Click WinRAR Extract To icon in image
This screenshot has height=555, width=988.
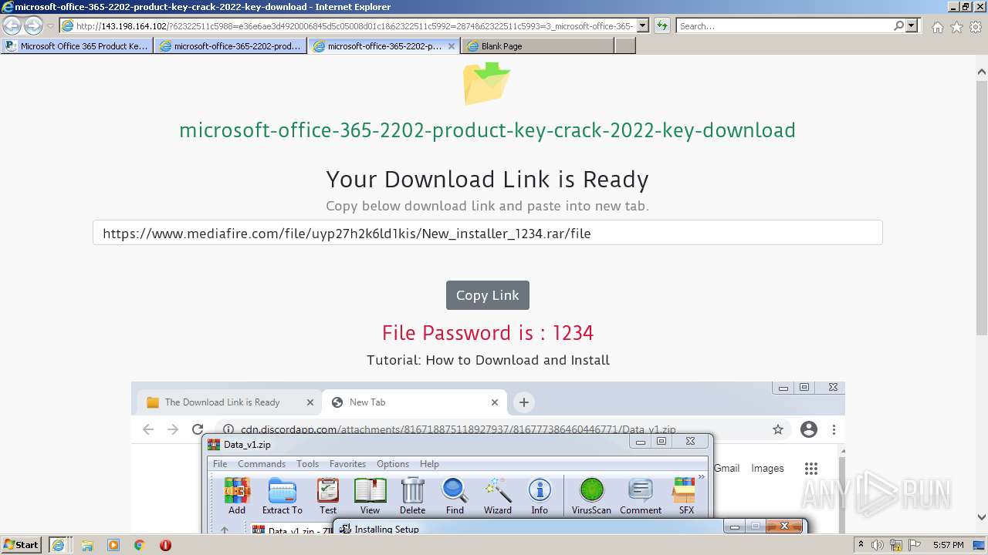[282, 496]
